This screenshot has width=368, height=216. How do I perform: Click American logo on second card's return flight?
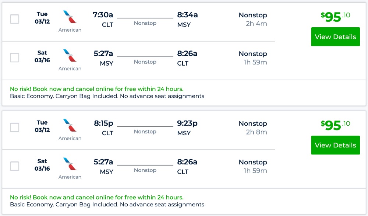tap(70, 164)
